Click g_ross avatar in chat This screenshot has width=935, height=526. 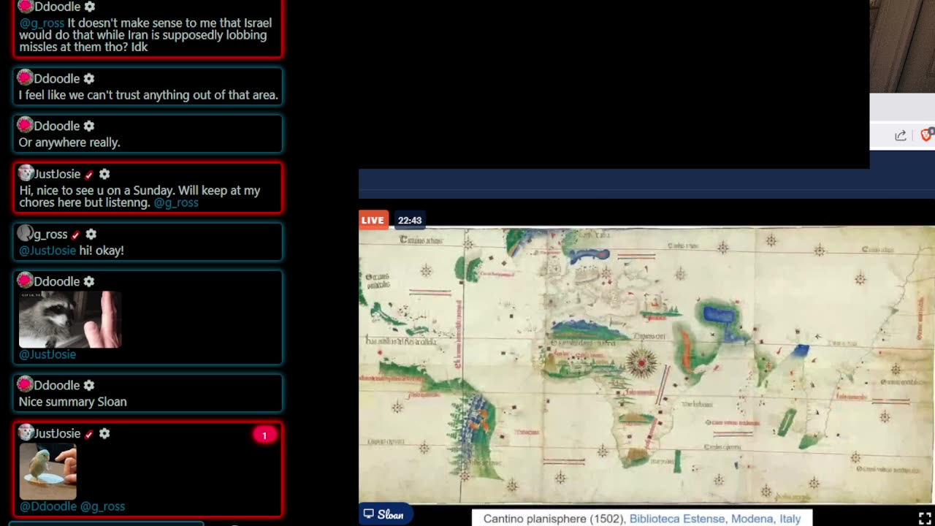pyautogui.click(x=26, y=233)
